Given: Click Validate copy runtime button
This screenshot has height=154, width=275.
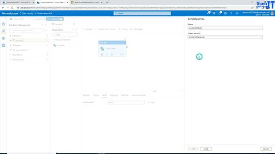Looking at the screenshot, I should pos(105,29).
